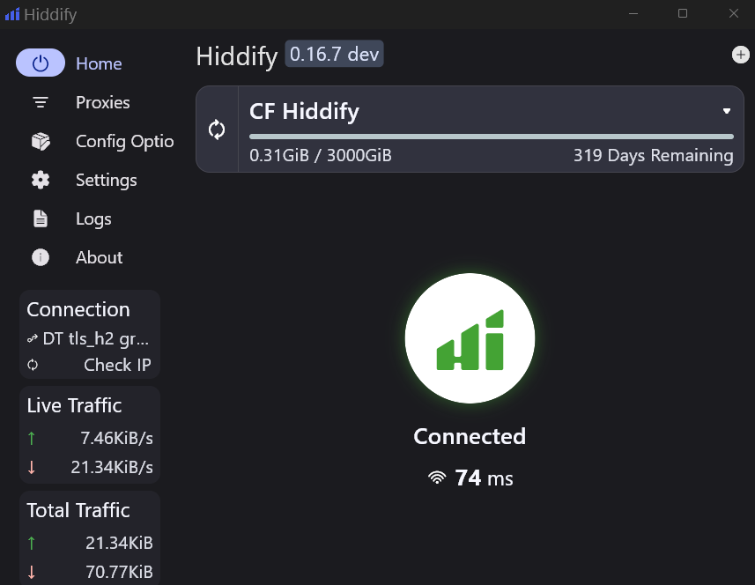Toggle the sidebar power switch to disconnect

click(x=41, y=63)
